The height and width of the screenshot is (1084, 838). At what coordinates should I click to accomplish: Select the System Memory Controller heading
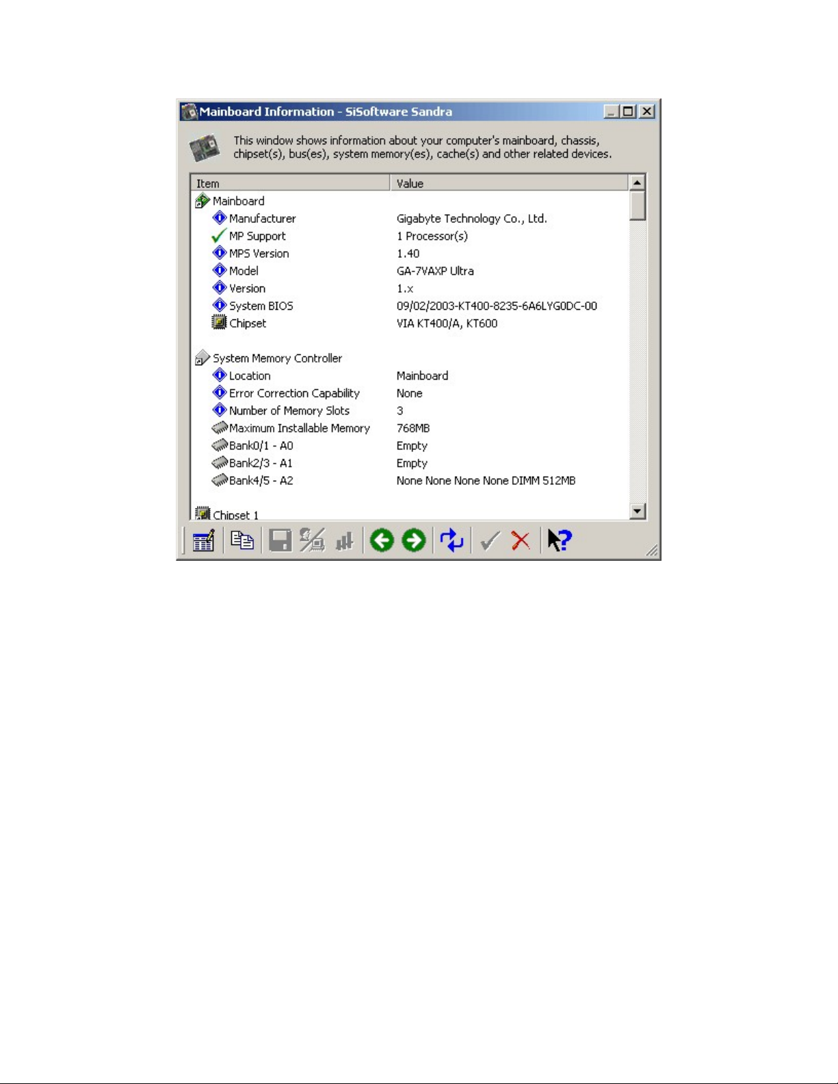pos(277,358)
